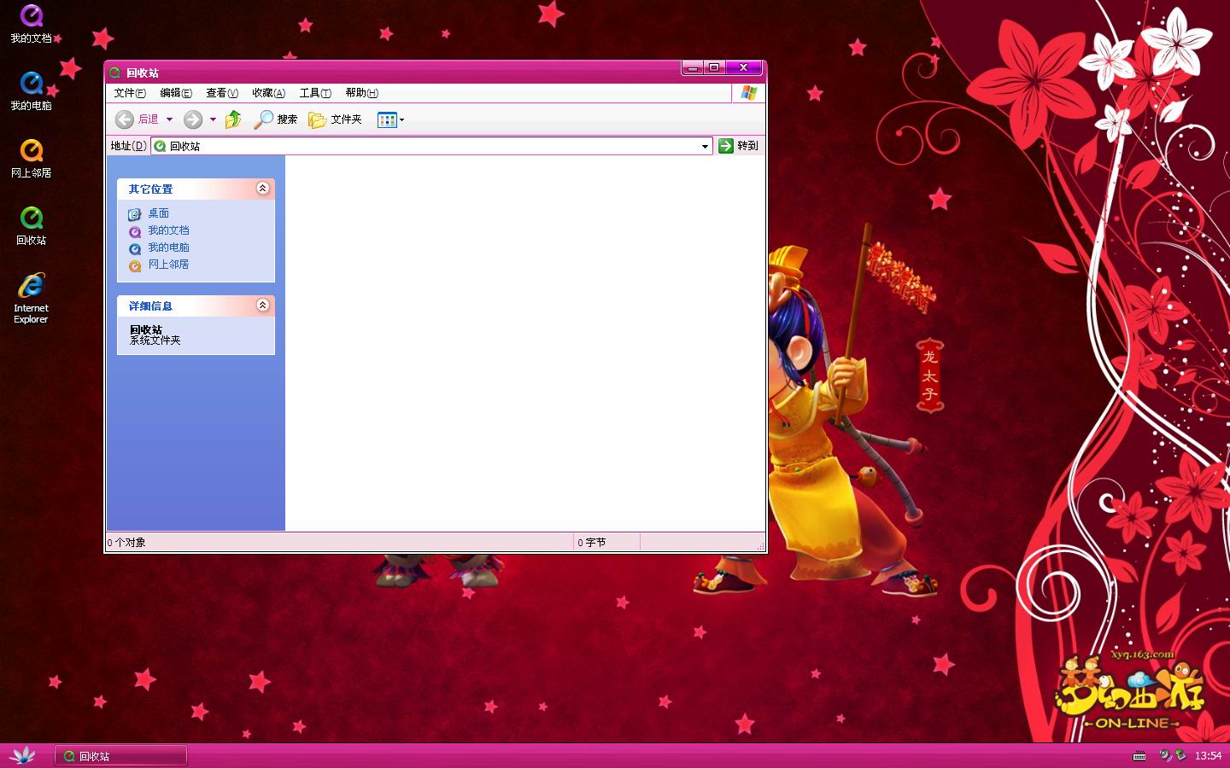The width and height of the screenshot is (1230, 768).
Task: Minimize the 回收站 window
Action: 693,67
